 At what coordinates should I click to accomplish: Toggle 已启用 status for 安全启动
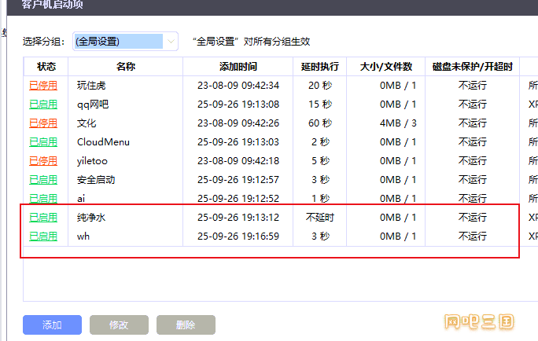[x=43, y=179]
